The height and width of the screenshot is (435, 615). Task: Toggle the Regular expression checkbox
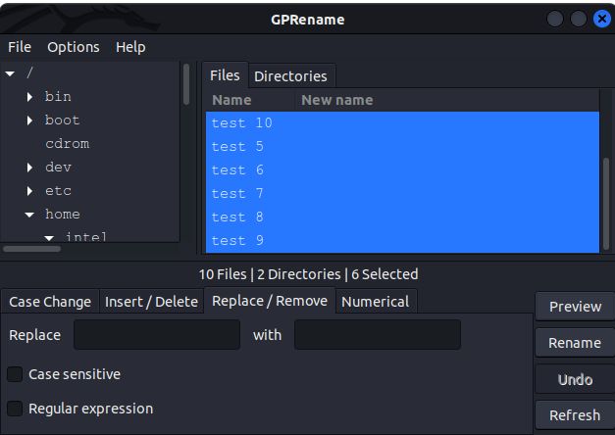point(15,409)
